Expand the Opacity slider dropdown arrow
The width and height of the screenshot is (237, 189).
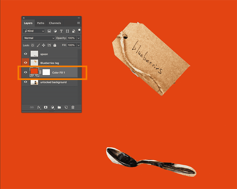click(79, 38)
